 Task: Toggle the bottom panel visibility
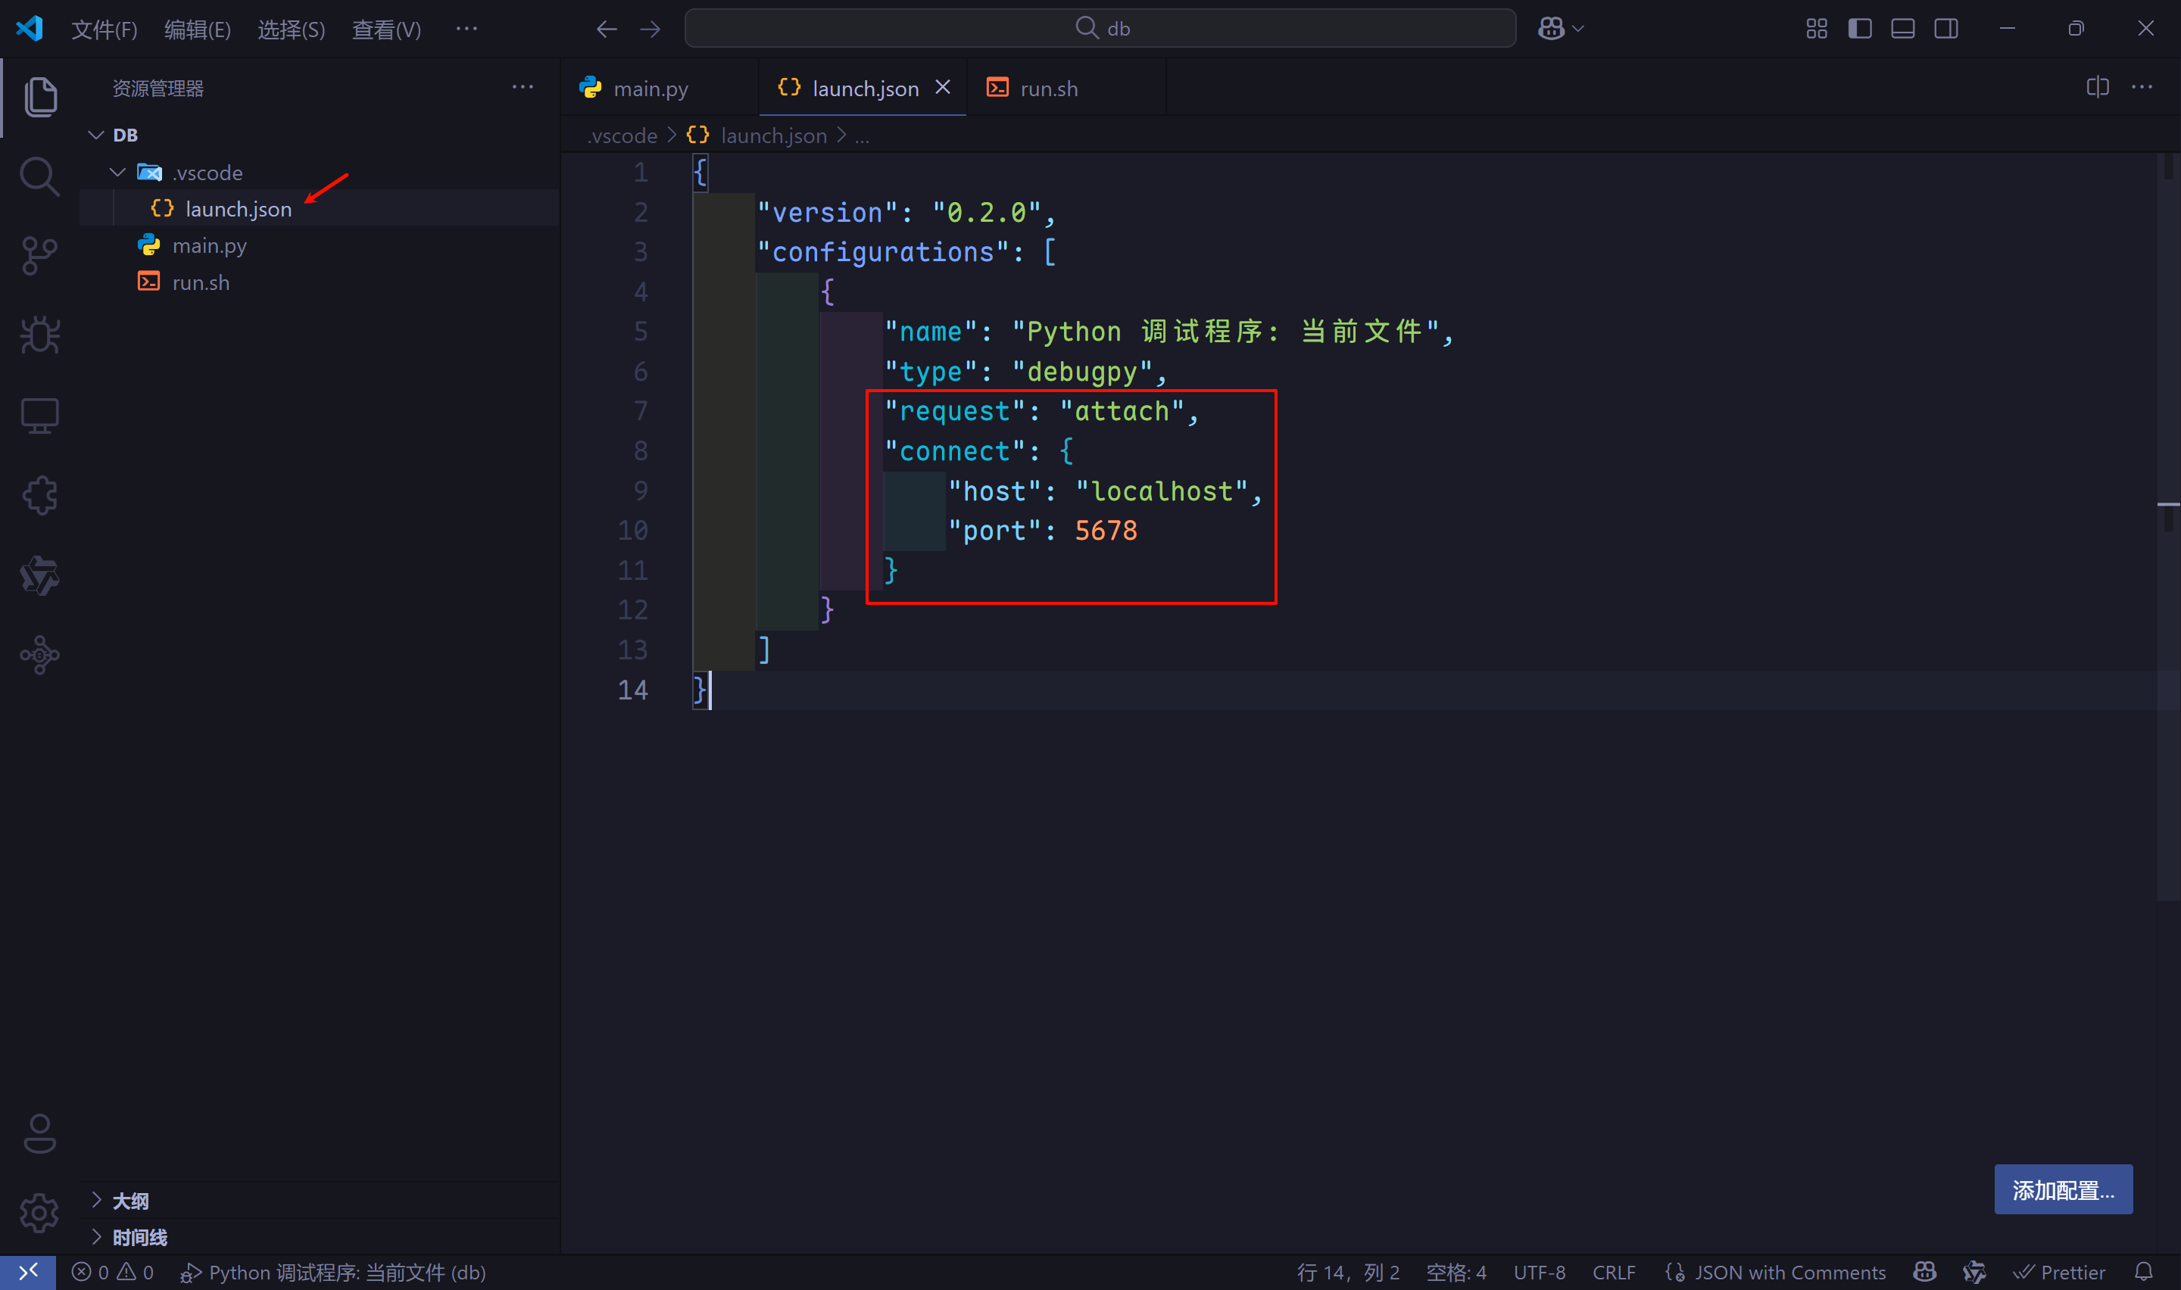1903,29
